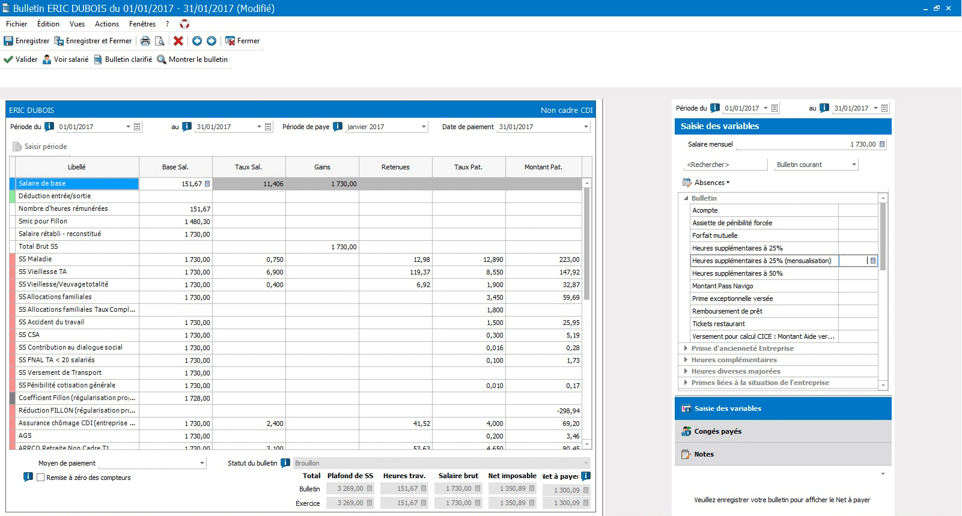The width and height of the screenshot is (962, 516).
Task: Open the Vues menu
Action: point(77,24)
